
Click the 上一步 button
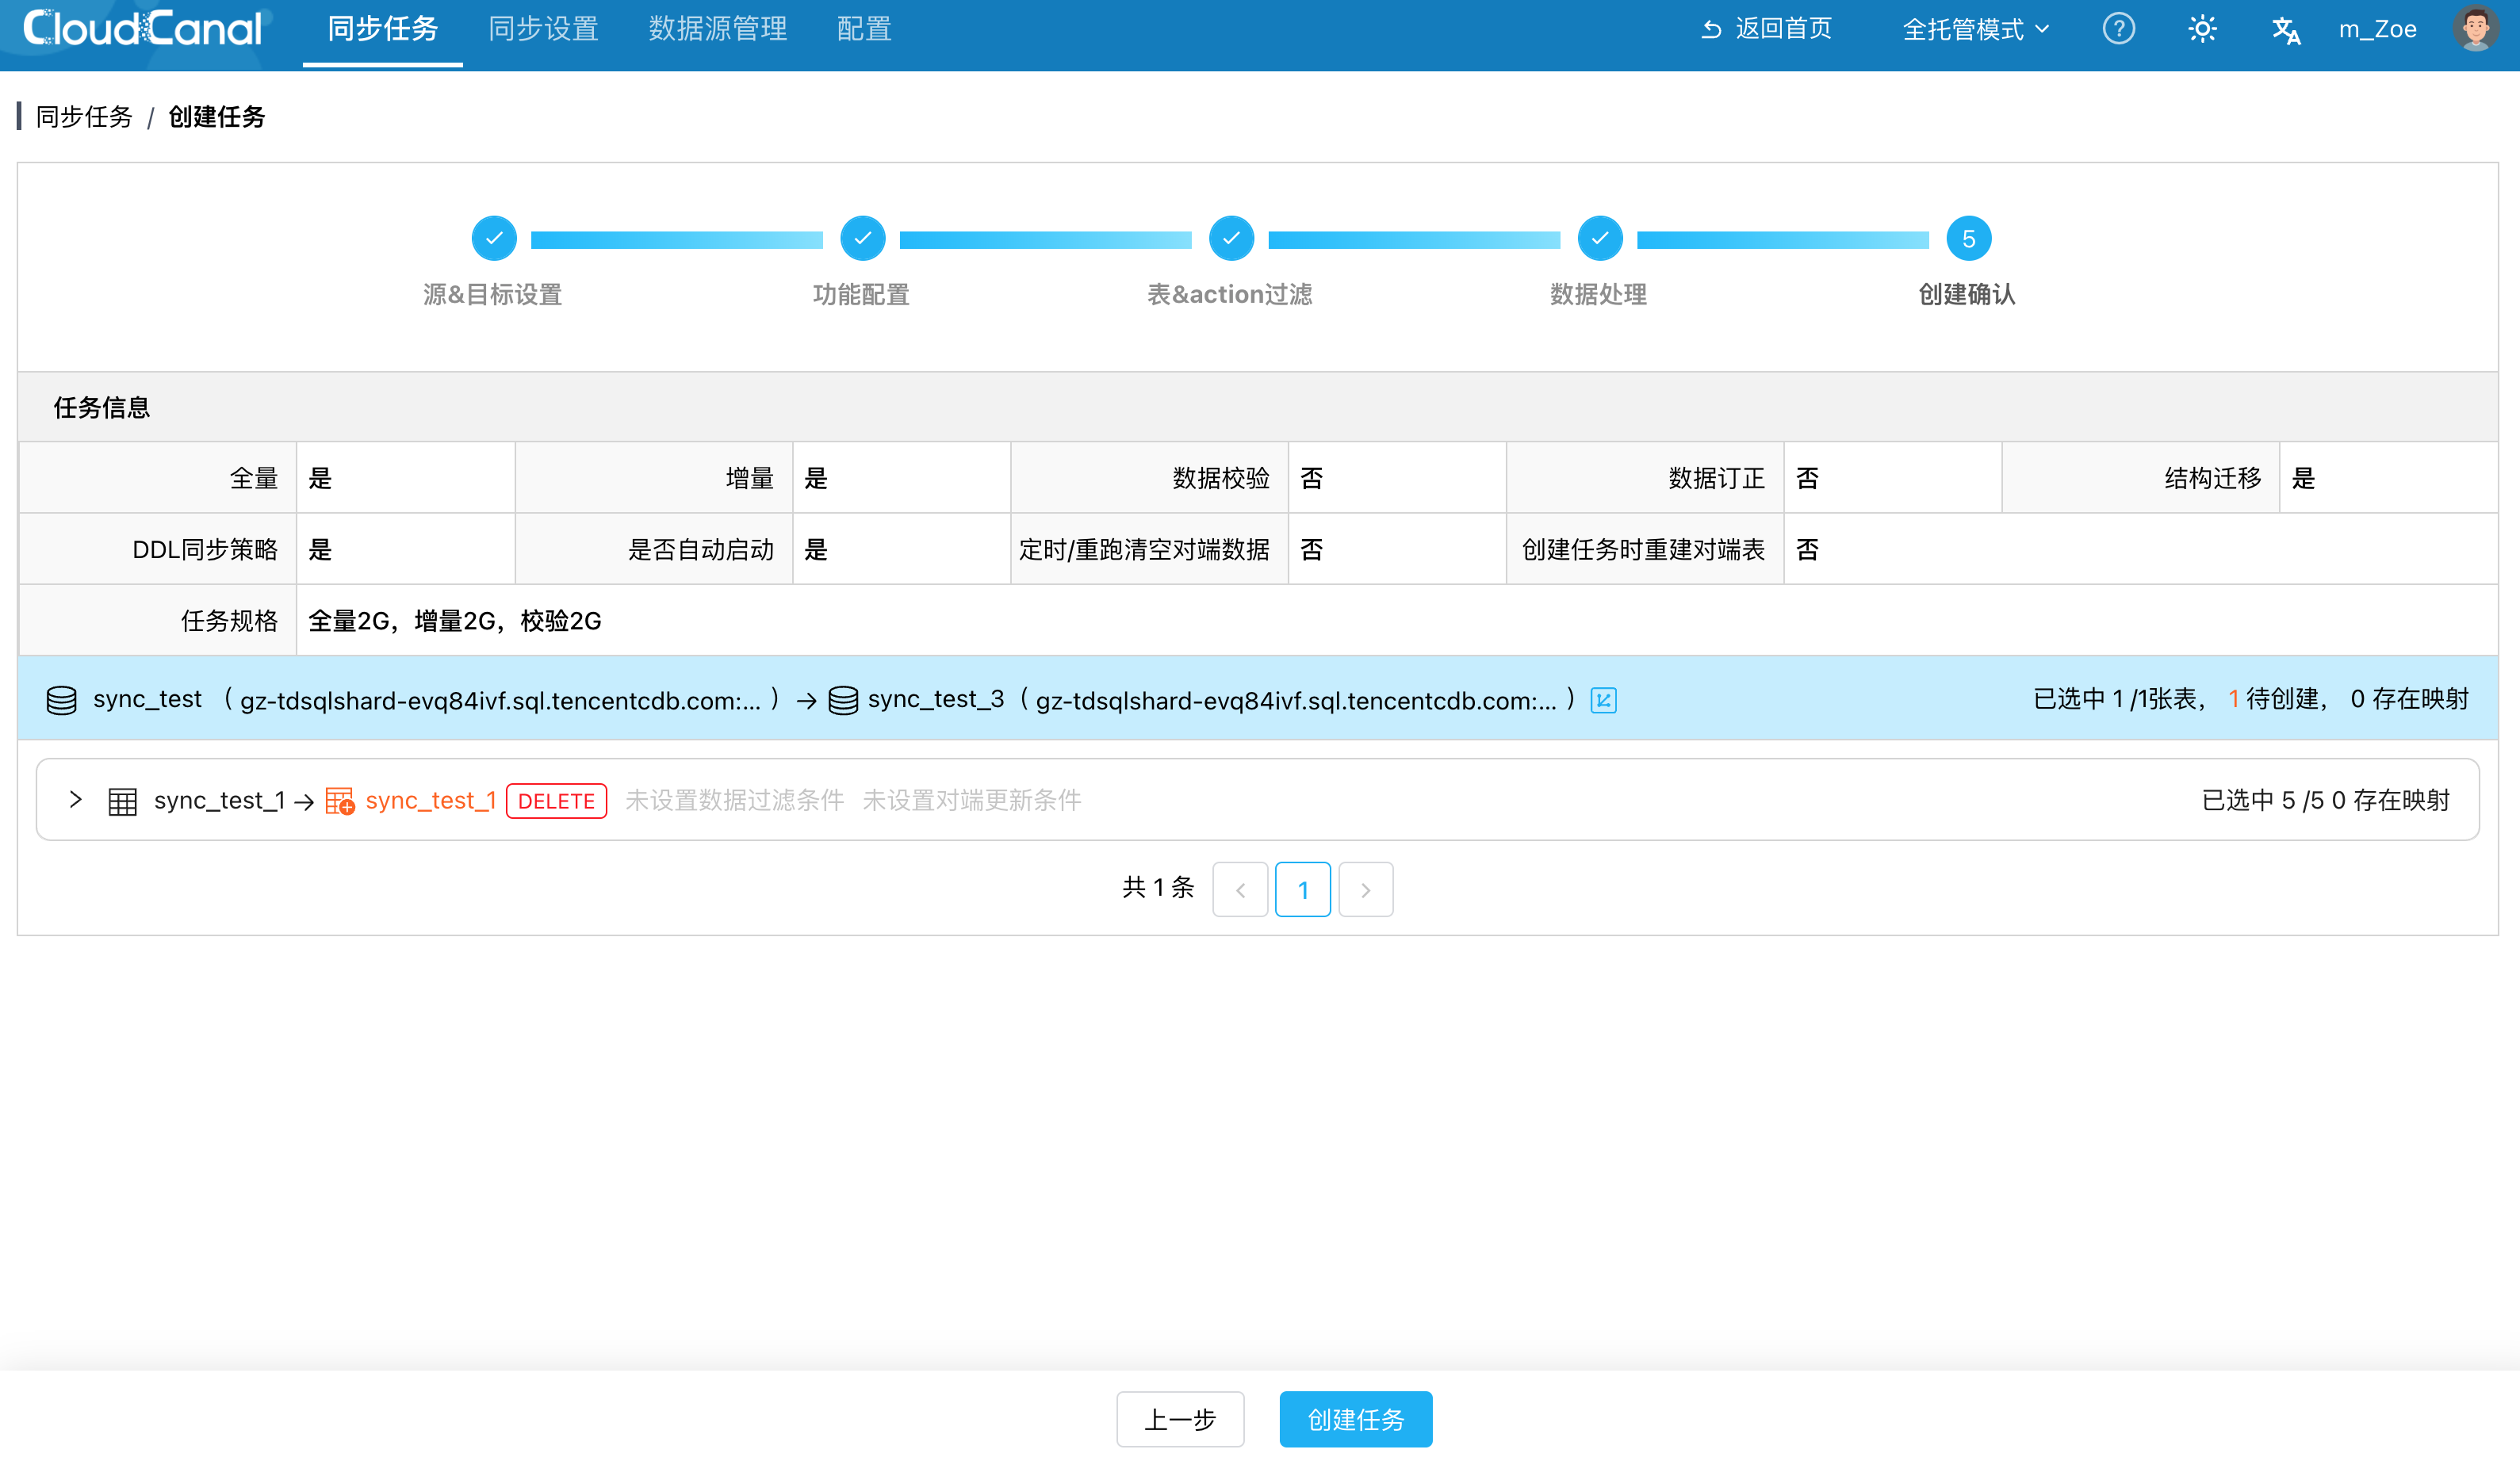click(x=1180, y=1418)
